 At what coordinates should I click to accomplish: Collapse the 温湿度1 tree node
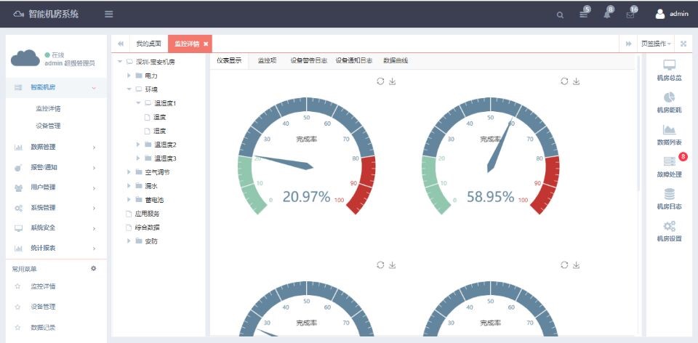[138, 103]
